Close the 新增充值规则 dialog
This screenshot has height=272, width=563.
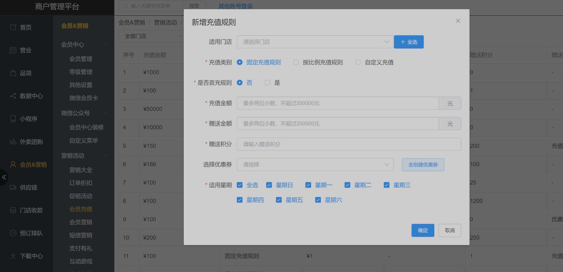pyautogui.click(x=458, y=21)
